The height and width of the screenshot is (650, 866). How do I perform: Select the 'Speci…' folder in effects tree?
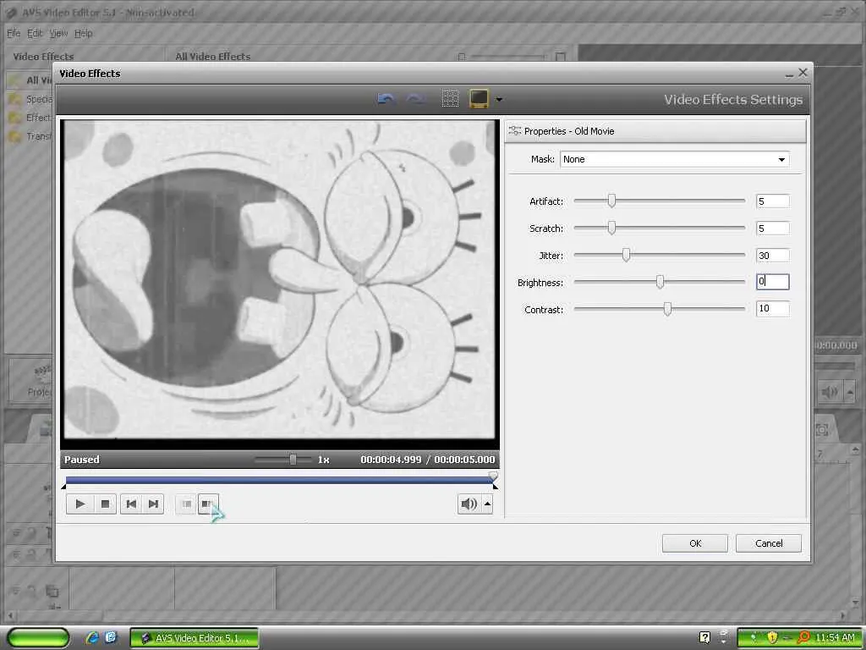tap(30, 99)
